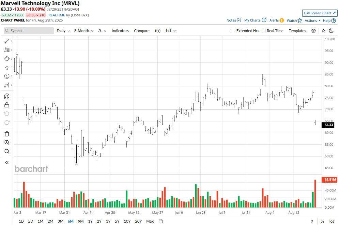Open Full Screen Chart
Viewport: 339px width, 225px height.
320,13
